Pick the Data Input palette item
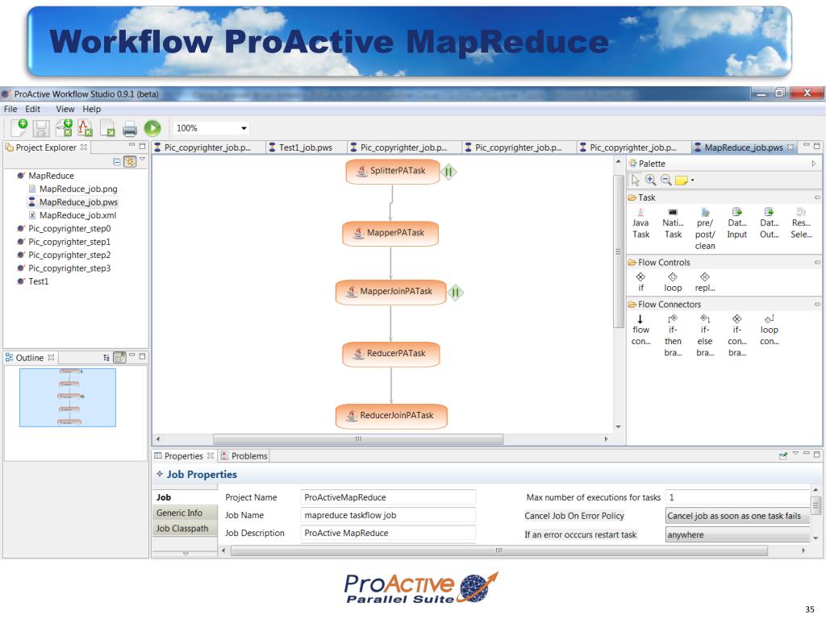Image resolution: width=826 pixels, height=619 pixels. (737, 223)
